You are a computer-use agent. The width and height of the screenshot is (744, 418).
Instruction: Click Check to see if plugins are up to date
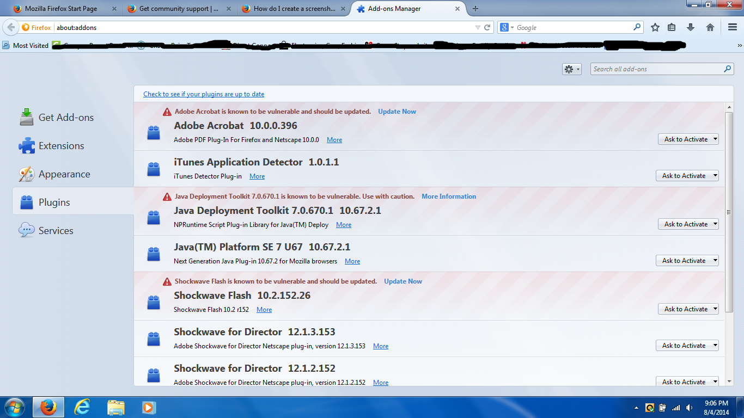tap(204, 94)
